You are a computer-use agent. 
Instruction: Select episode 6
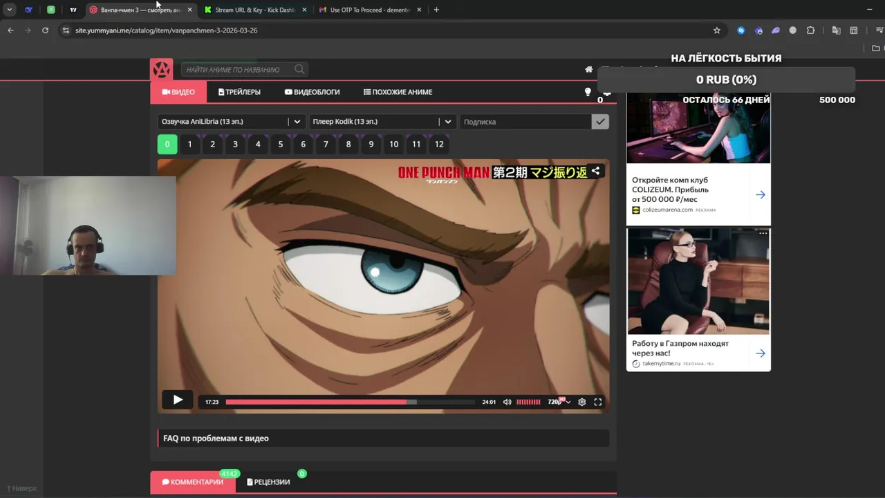pos(303,144)
